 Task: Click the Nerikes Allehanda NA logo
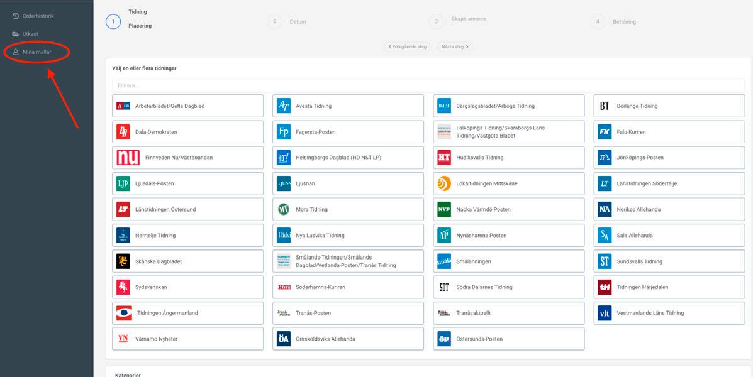click(x=605, y=210)
